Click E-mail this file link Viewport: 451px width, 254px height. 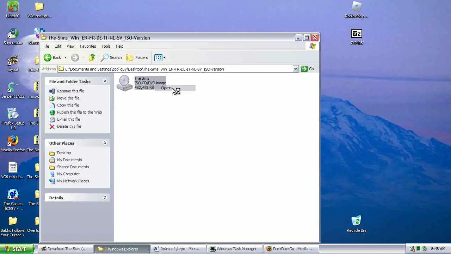point(68,119)
